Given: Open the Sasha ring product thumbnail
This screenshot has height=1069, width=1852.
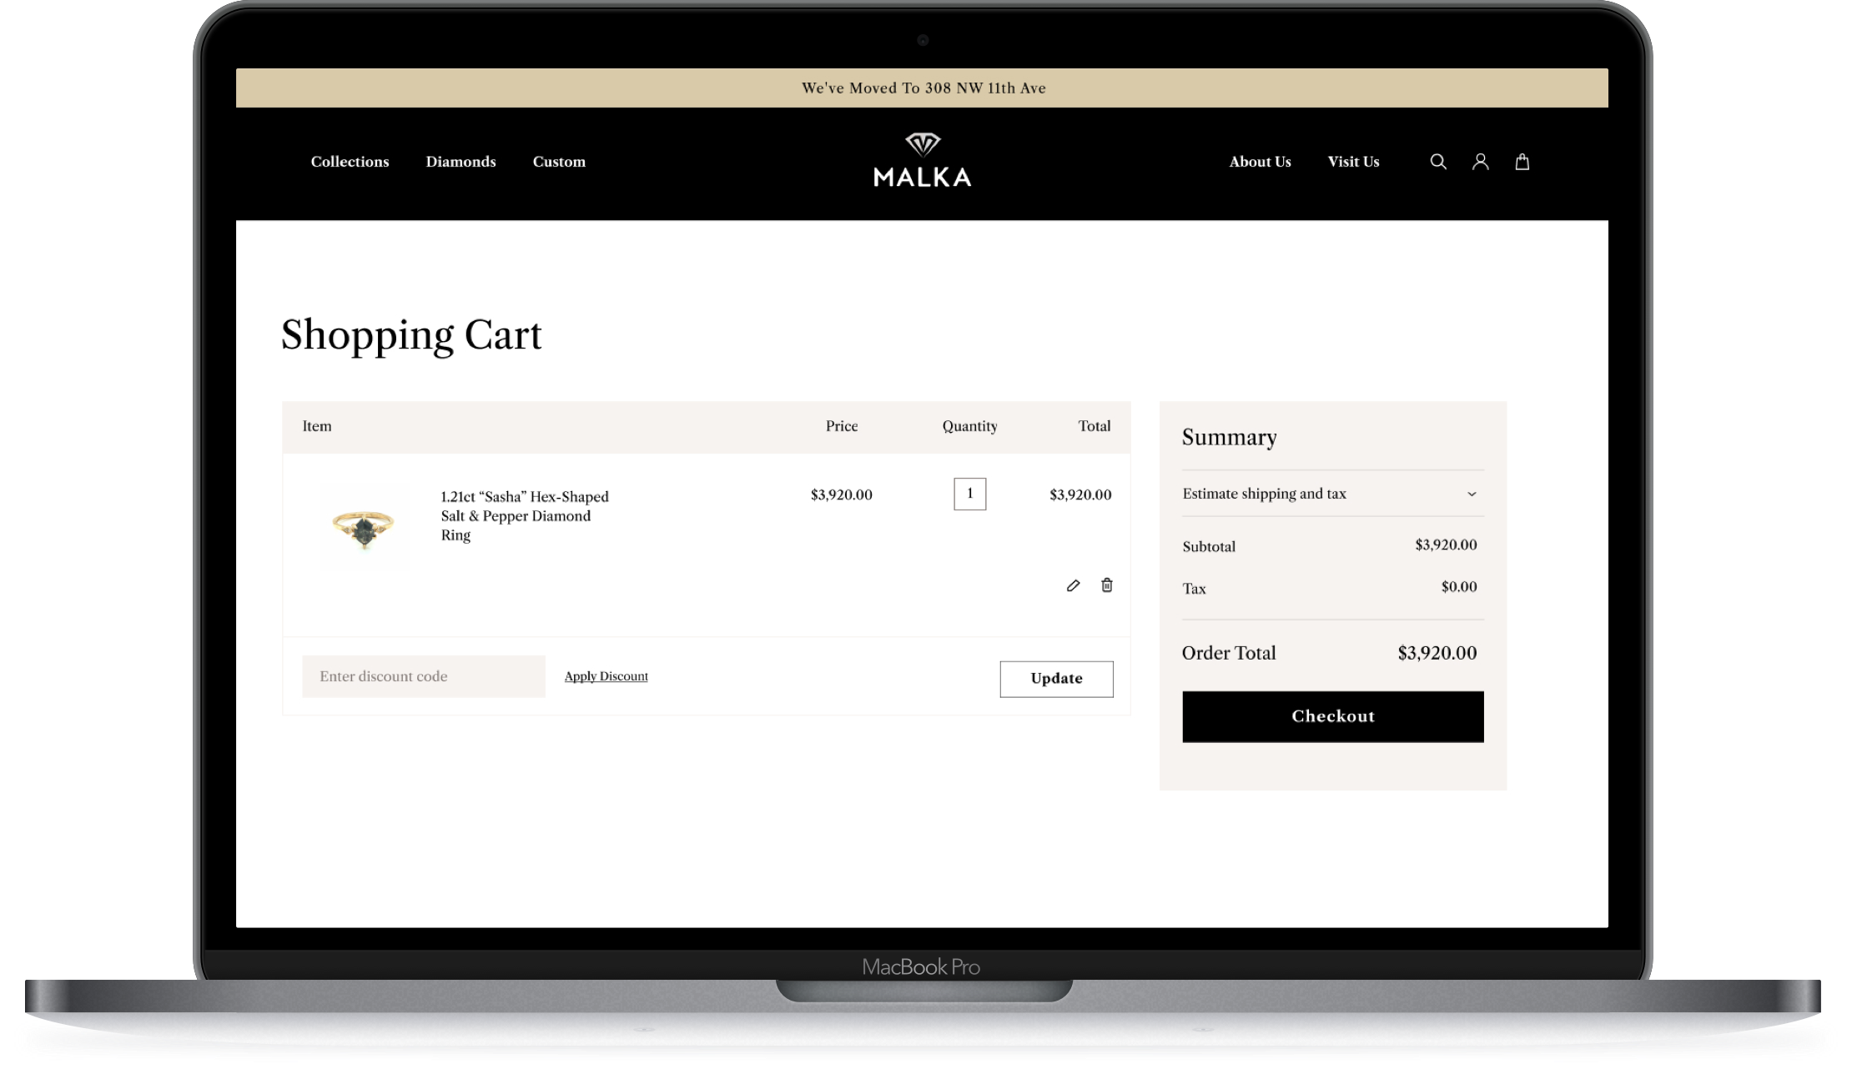Looking at the screenshot, I should tap(364, 527).
